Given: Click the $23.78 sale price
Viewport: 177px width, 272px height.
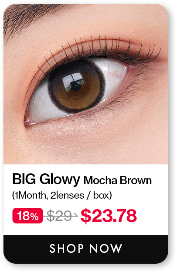Looking at the screenshot, I should 109,216.
